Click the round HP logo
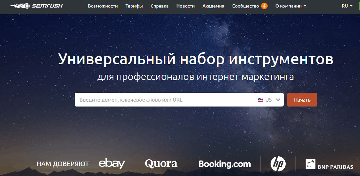Screen dimensions: 360x176 (278, 164)
